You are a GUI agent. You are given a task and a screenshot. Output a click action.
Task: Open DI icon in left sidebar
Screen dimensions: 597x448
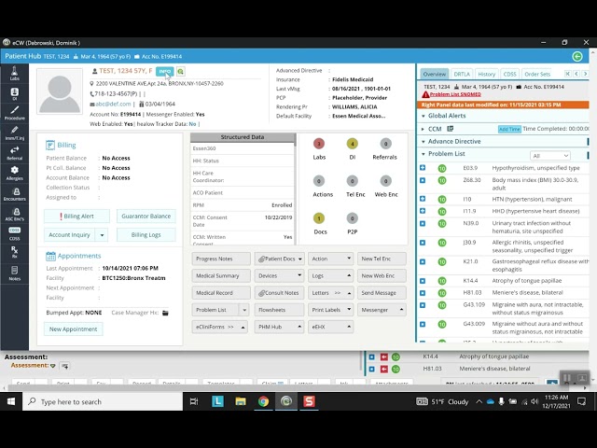coord(15,93)
